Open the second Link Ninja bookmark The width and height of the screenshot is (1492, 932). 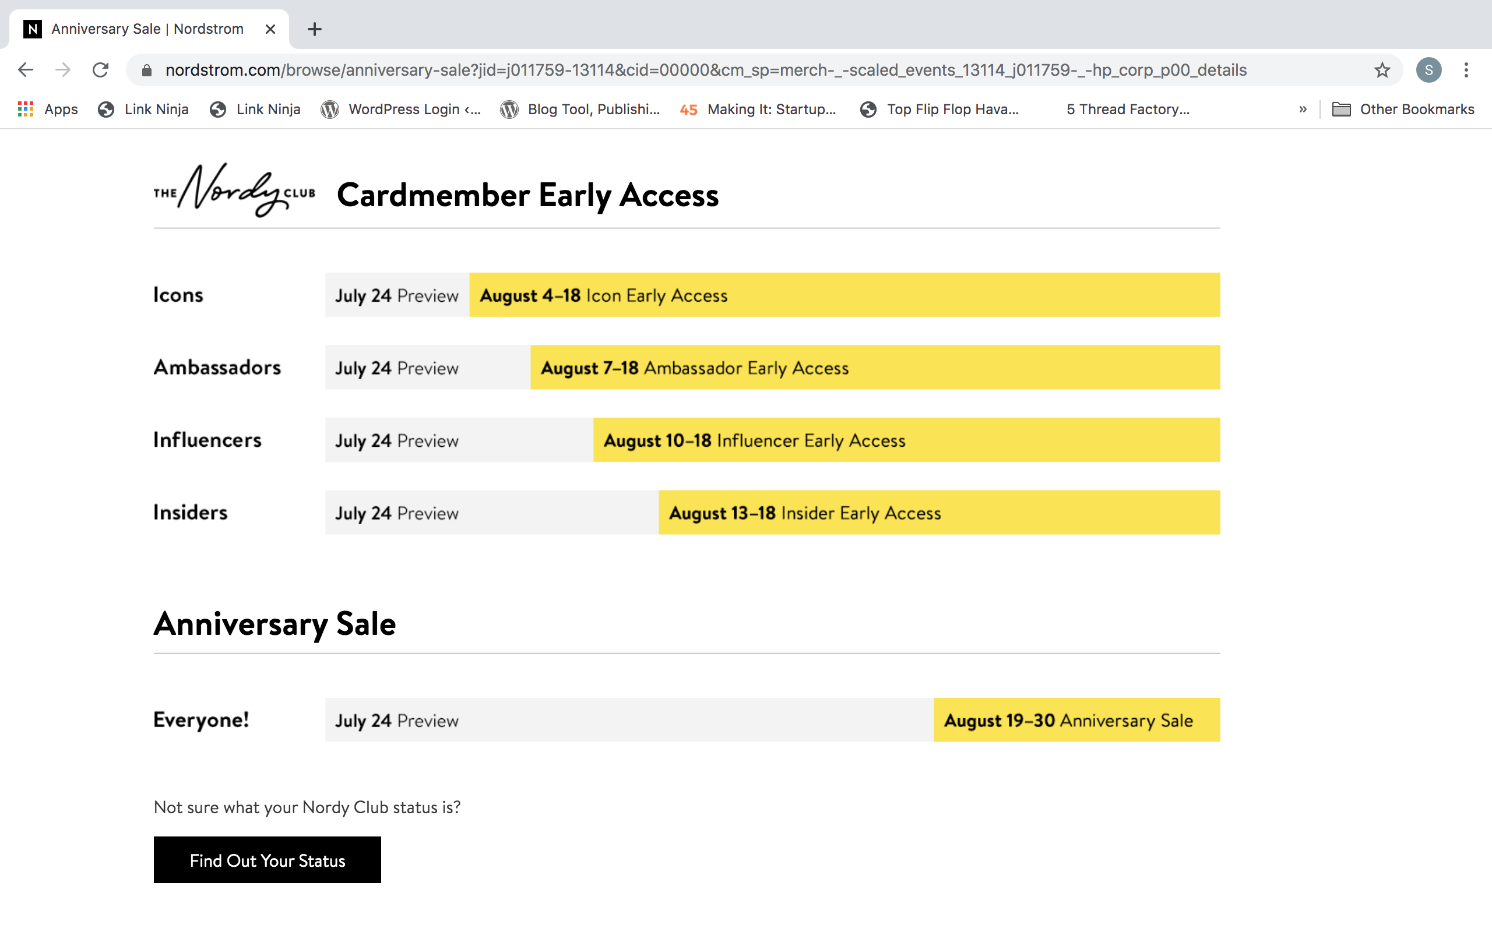255,109
